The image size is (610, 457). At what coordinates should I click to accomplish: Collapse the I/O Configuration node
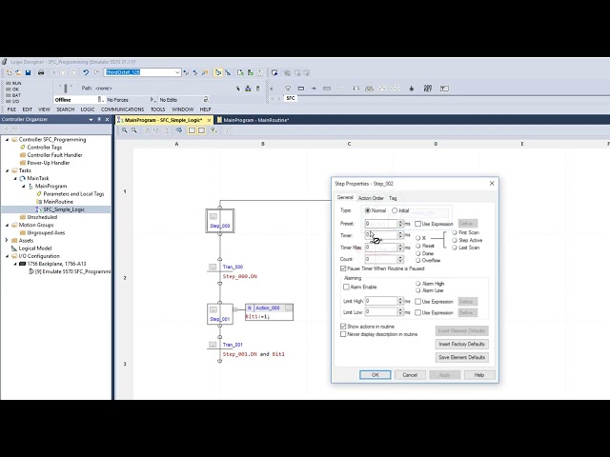pyautogui.click(x=7, y=256)
